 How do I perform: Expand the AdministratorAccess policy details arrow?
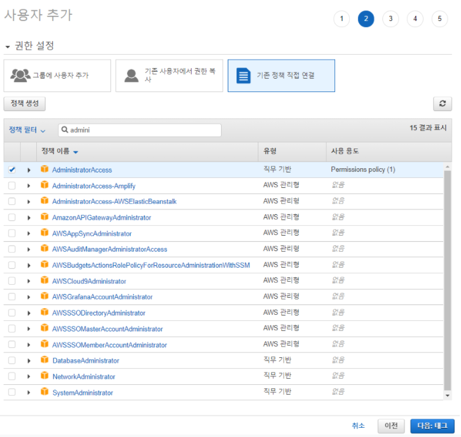pyautogui.click(x=29, y=170)
